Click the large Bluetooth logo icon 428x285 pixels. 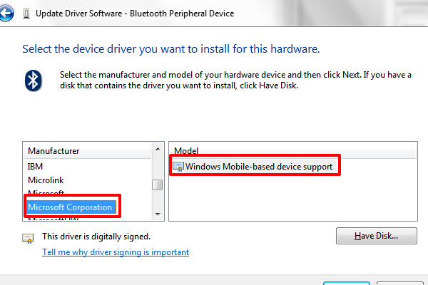pos(34,81)
